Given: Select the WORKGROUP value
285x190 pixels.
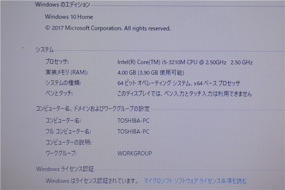Looking at the screenshot, I should tap(135, 153).
